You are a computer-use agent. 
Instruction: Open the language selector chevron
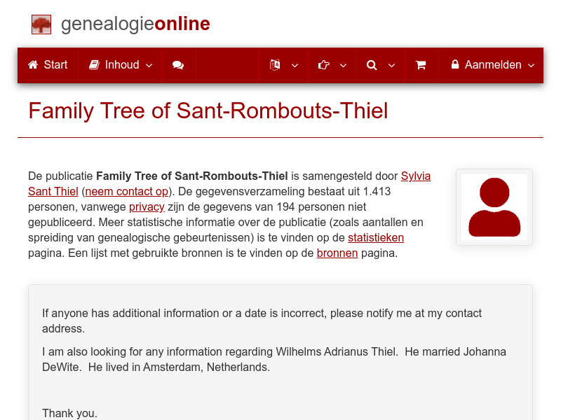[295, 65]
